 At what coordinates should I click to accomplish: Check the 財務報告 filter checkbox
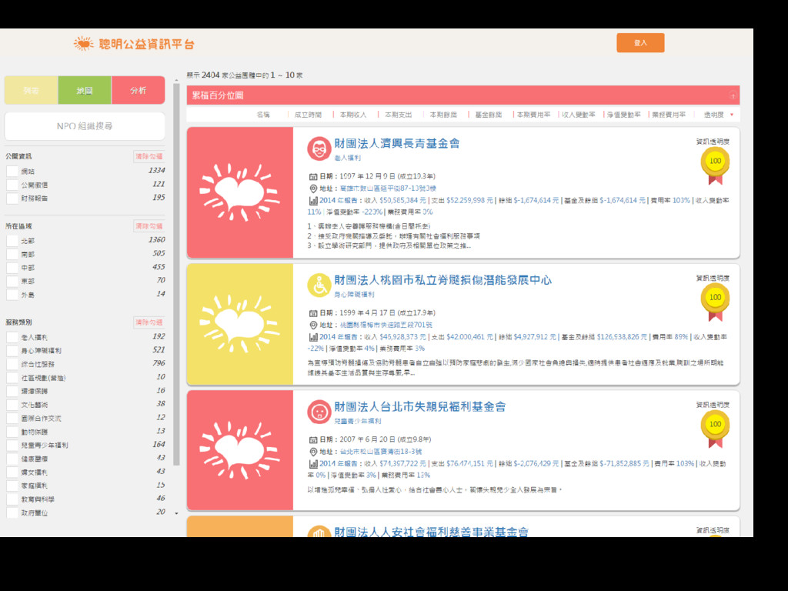(x=12, y=199)
